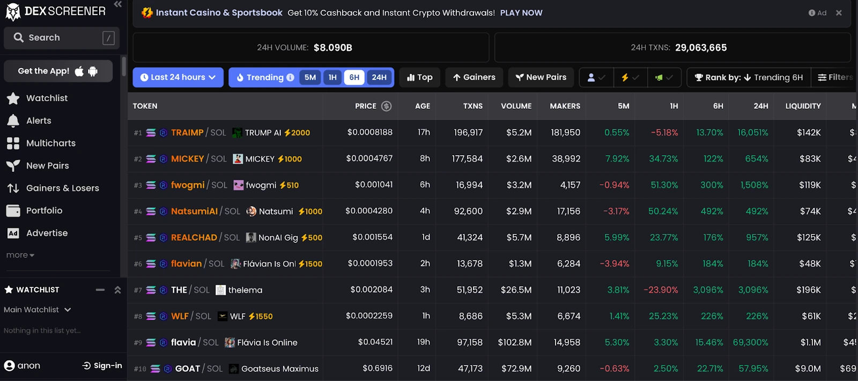
Task: Open Alerts via the bell icon
Action: click(x=13, y=121)
